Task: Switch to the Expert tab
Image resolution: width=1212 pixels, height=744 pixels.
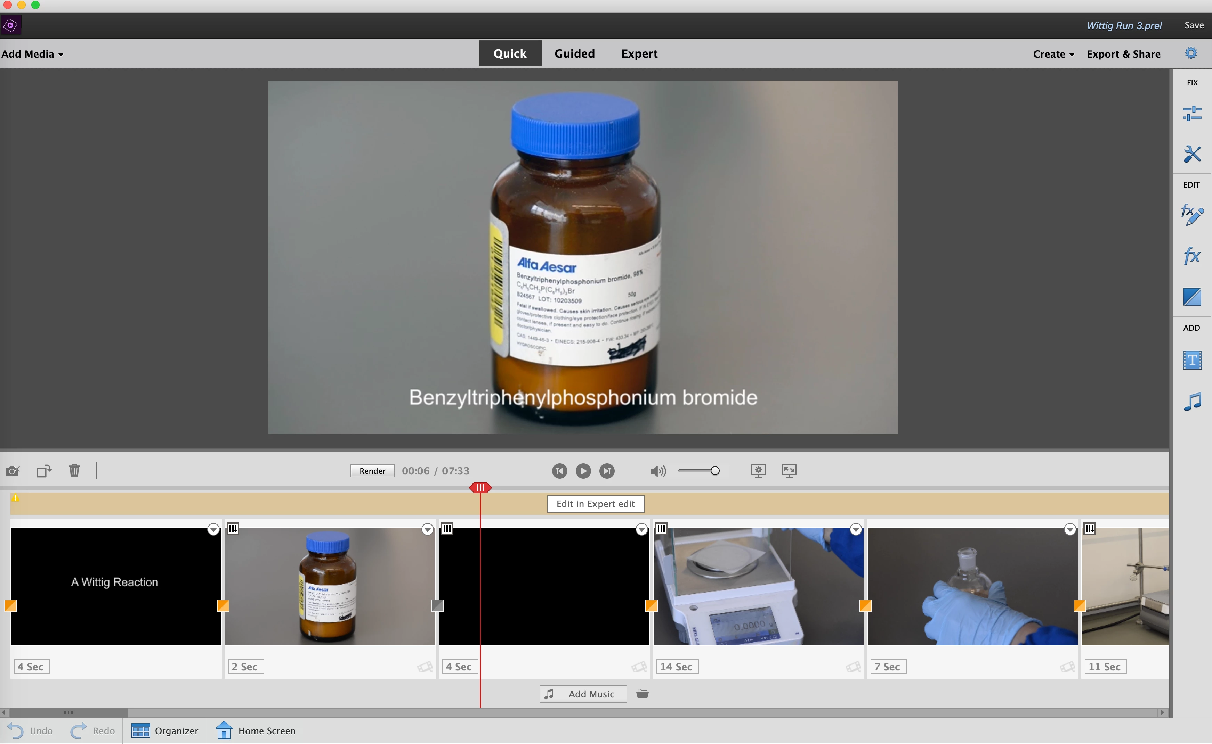Action: [639, 53]
